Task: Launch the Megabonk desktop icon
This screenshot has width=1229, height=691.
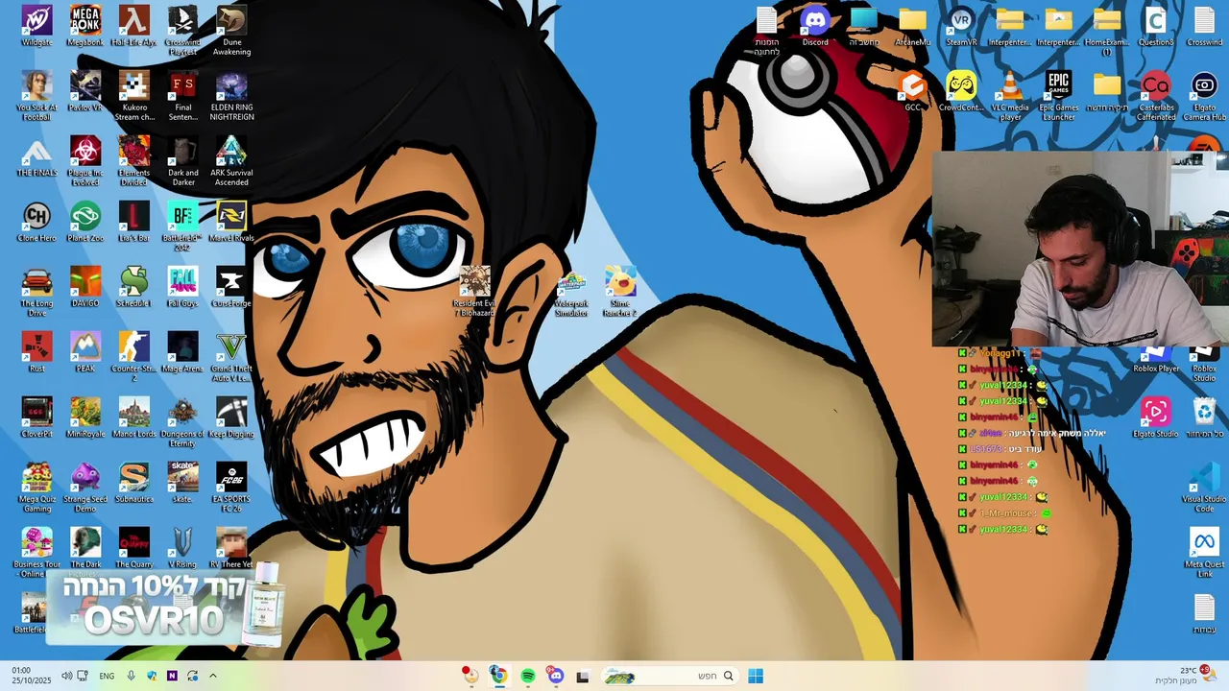Action: pyautogui.click(x=85, y=26)
